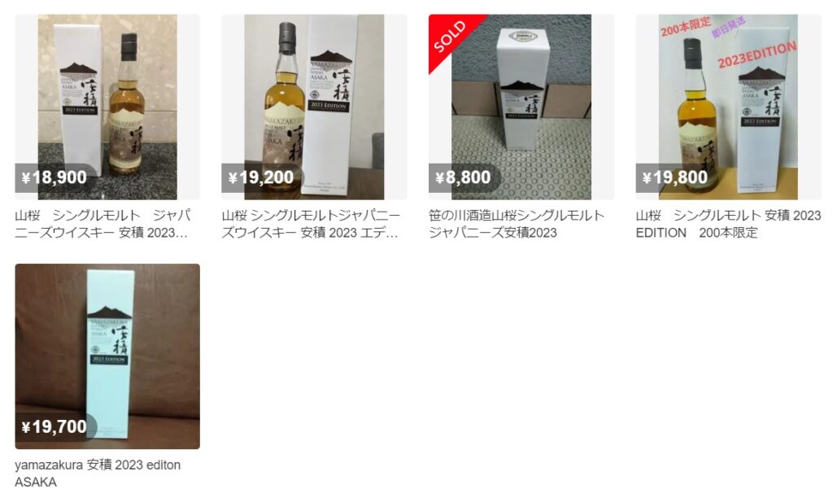Open the 笹の川酒造山桜シングルモルト title link

[x=517, y=224]
